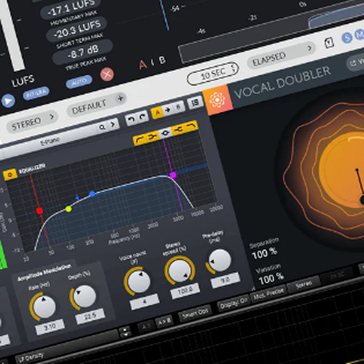Click the Stereo button in bottom plugin

coord(303,285)
